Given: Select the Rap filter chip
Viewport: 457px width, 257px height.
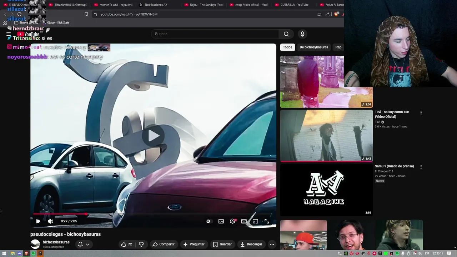Looking at the screenshot, I should [x=338, y=47].
